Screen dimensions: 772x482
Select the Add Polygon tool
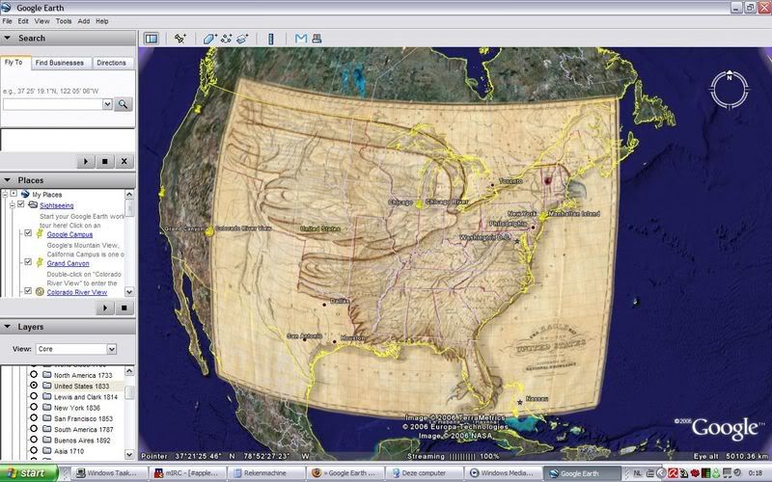coord(210,39)
